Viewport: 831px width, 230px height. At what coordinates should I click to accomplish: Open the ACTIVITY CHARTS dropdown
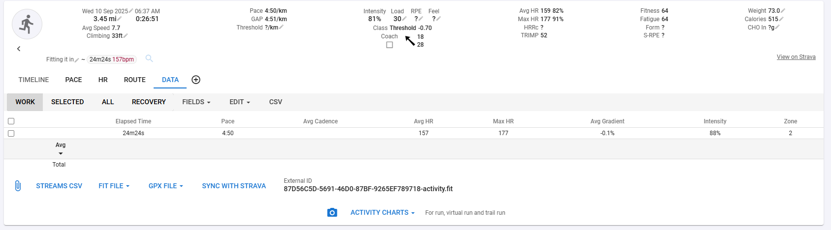[382, 212]
